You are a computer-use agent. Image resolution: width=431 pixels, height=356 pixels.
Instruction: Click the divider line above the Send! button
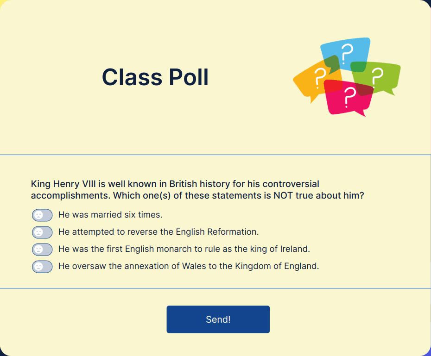coord(215,288)
